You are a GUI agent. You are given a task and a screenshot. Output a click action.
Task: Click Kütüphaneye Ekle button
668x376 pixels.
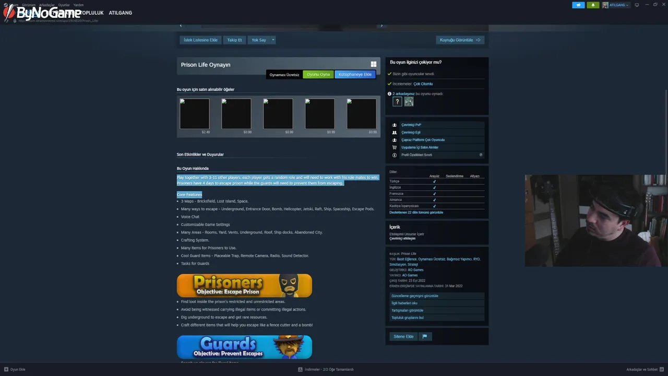355,74
